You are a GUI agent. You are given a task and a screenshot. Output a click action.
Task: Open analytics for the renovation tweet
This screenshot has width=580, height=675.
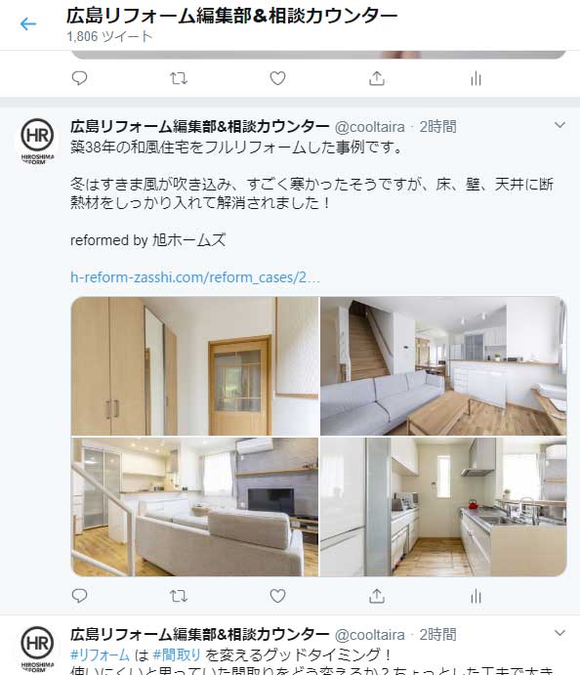pos(476,596)
